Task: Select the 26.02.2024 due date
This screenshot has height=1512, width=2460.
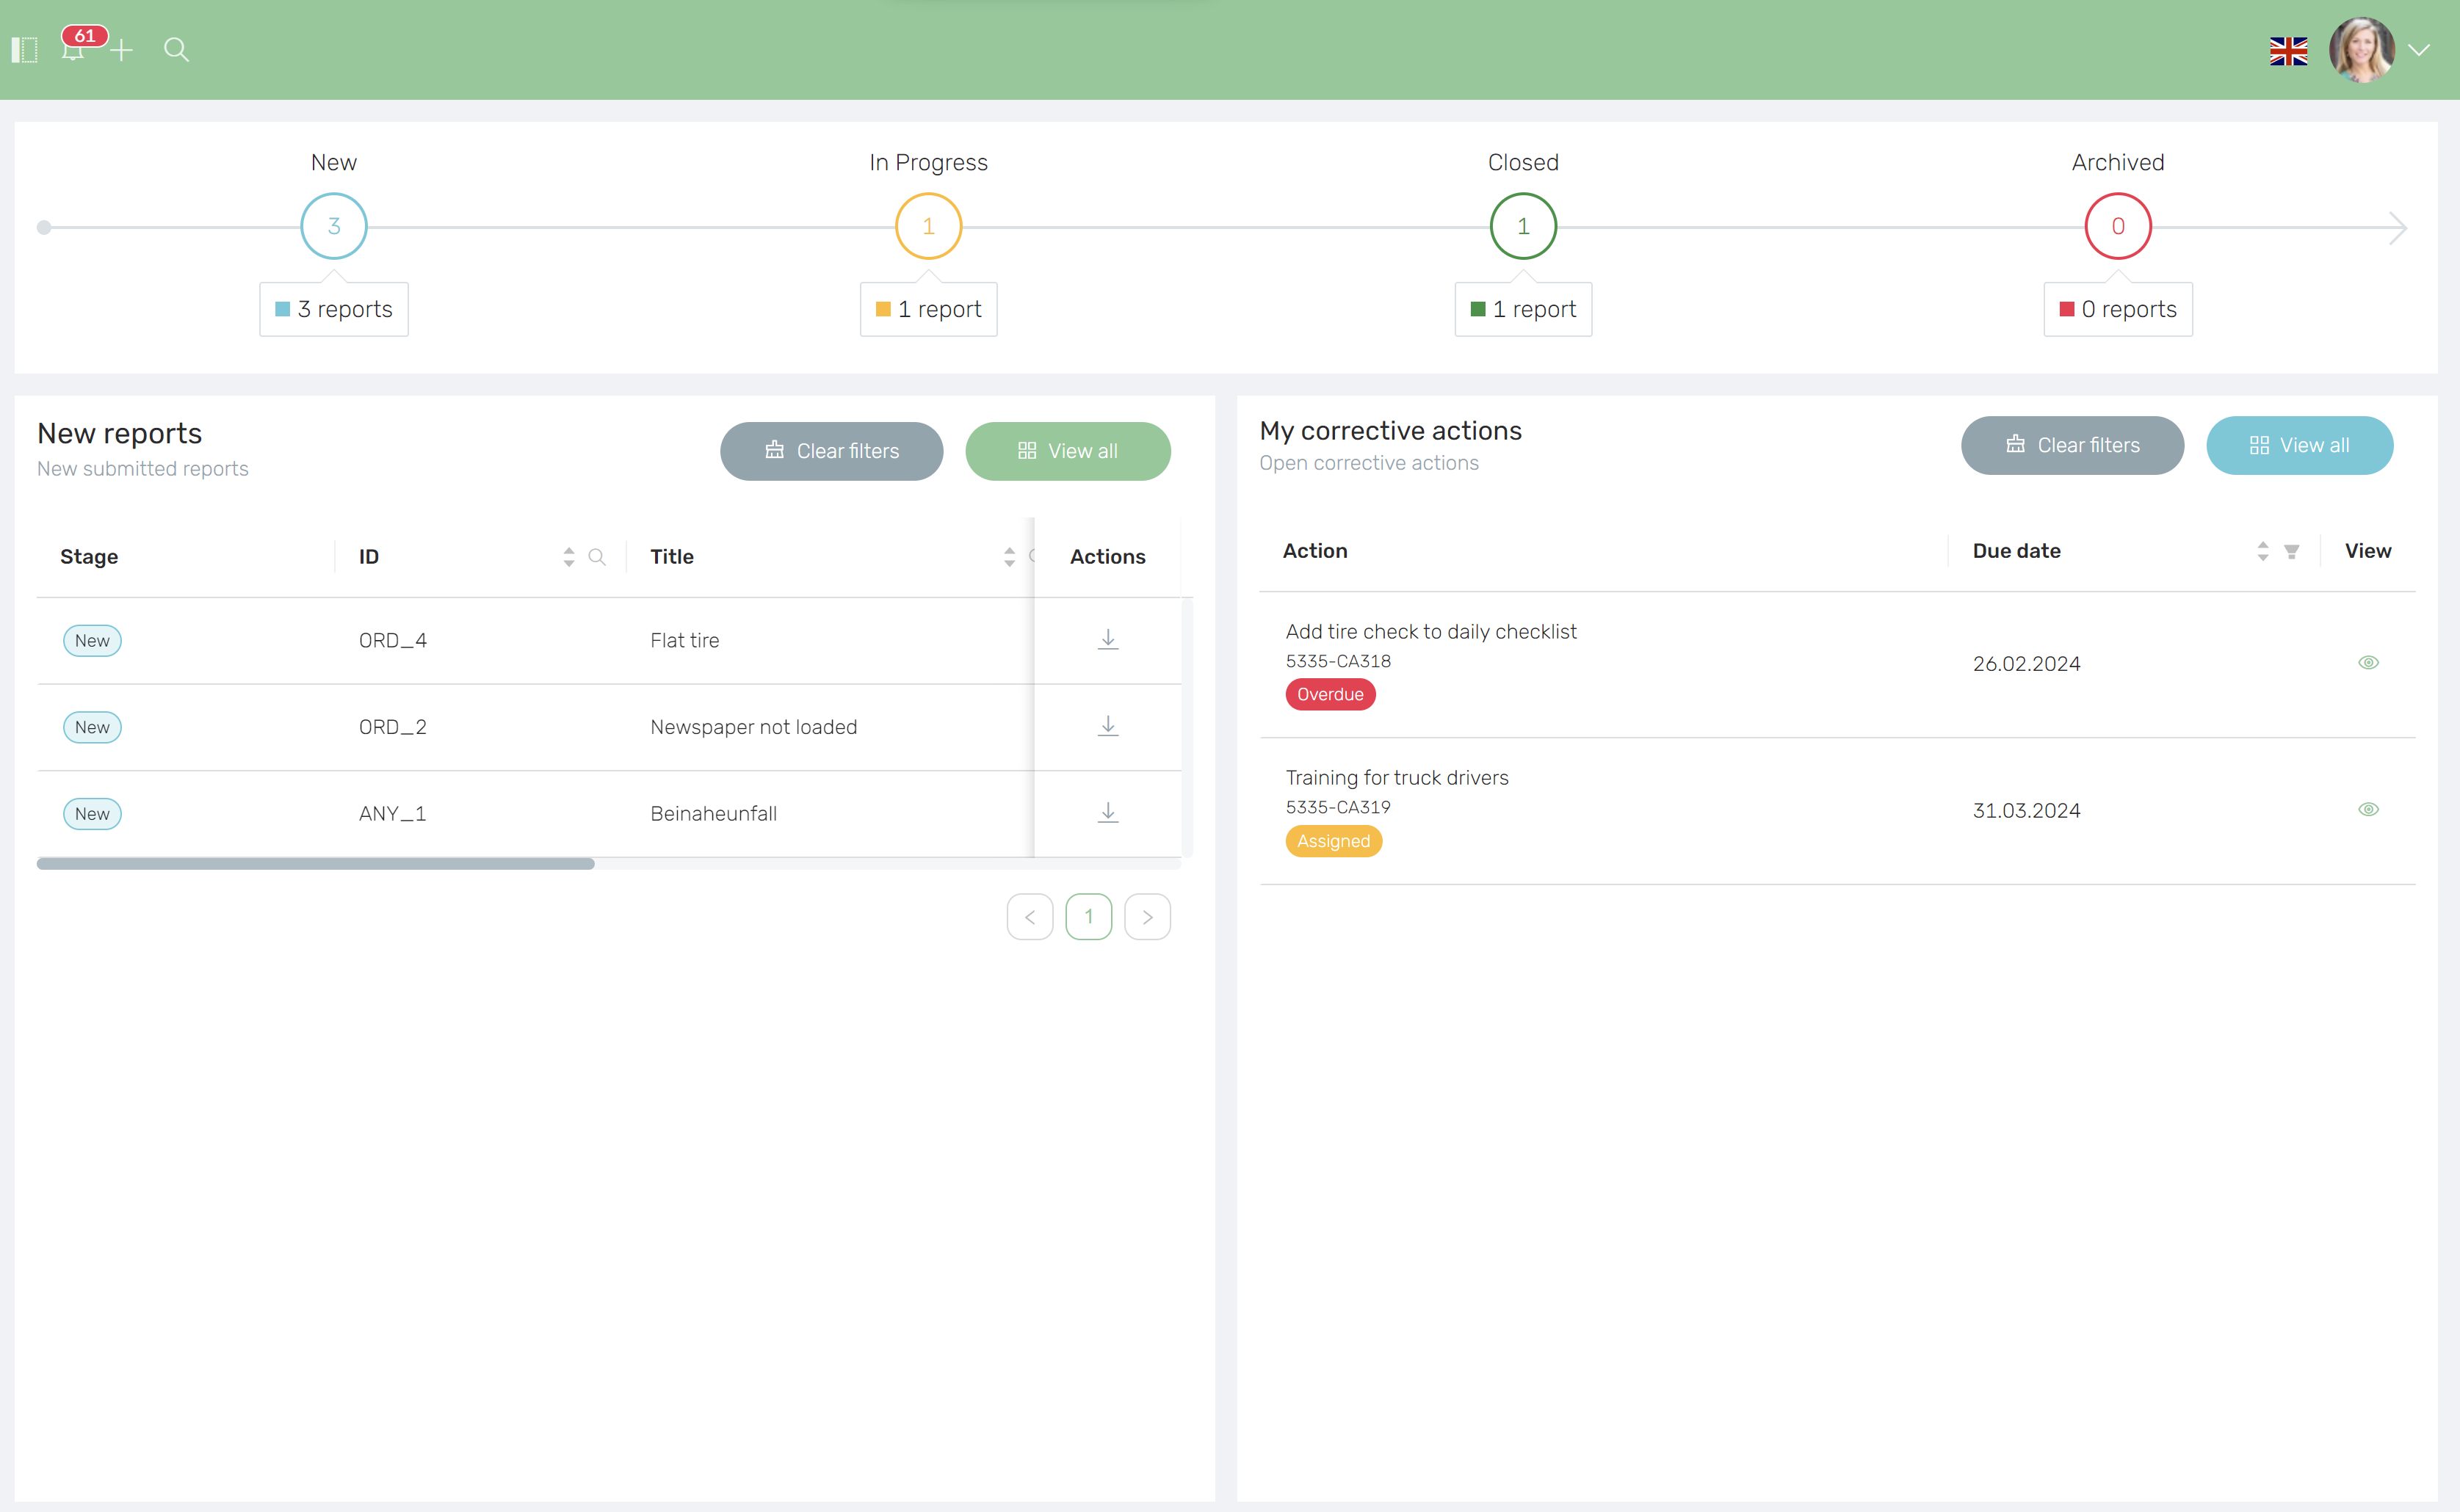Action: pos(2026,664)
